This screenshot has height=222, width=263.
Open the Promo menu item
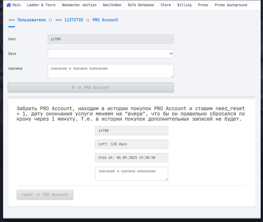[x=203, y=5]
